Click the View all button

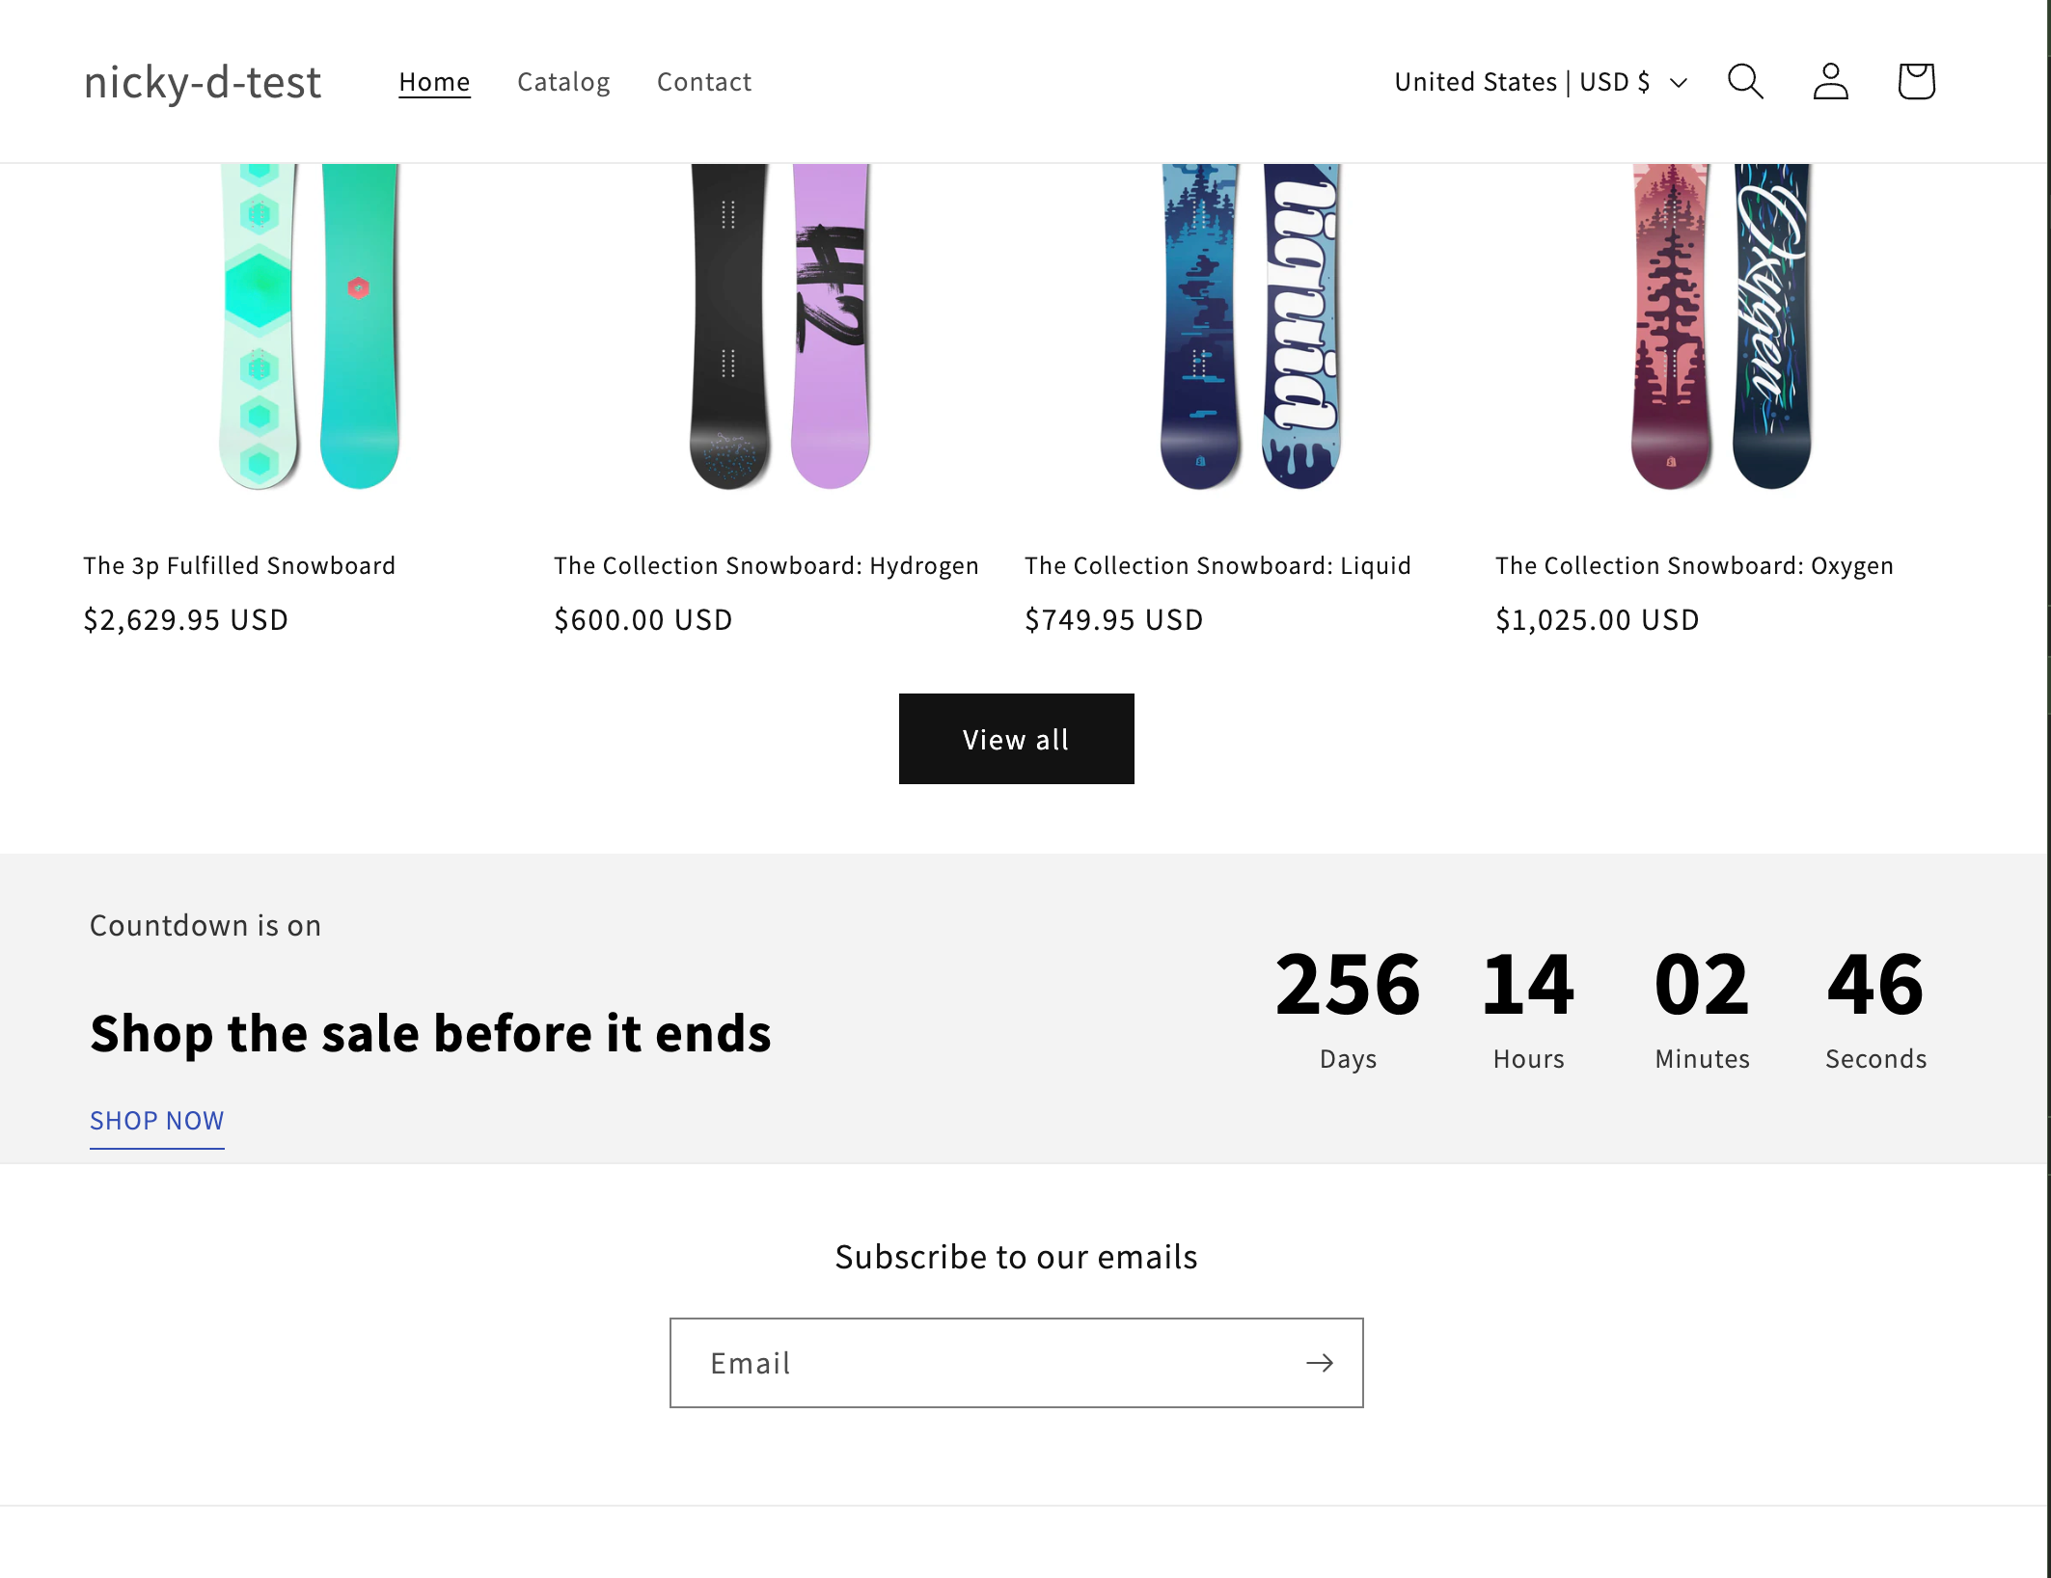[1016, 739]
